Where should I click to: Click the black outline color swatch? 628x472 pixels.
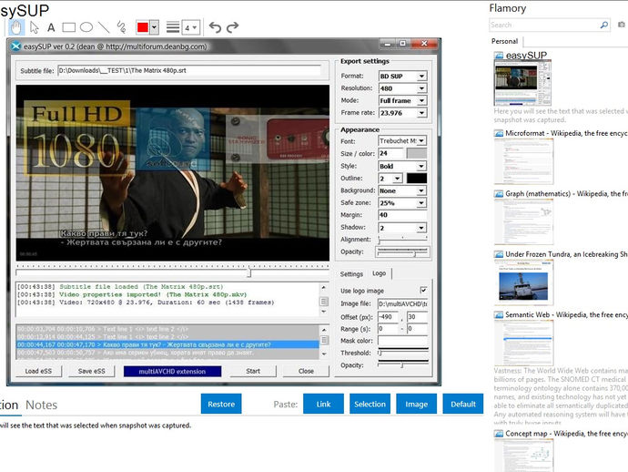pos(417,179)
